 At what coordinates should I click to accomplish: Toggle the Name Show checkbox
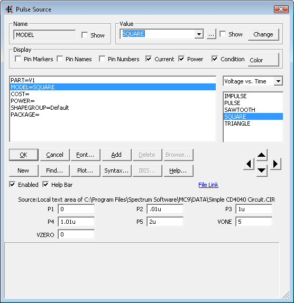click(x=85, y=35)
